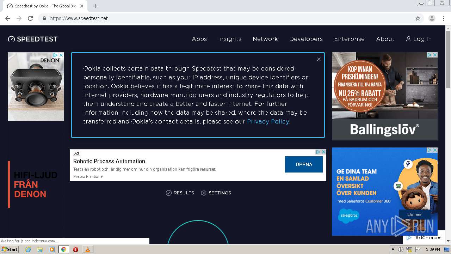Go back in browser history
The image size is (451, 254).
click(x=8, y=18)
